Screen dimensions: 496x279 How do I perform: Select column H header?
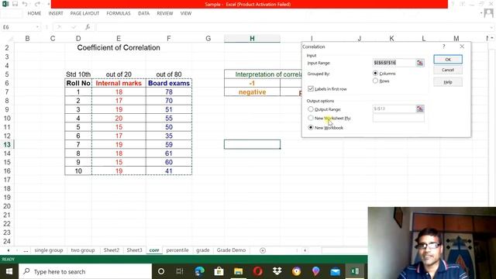click(x=252, y=38)
